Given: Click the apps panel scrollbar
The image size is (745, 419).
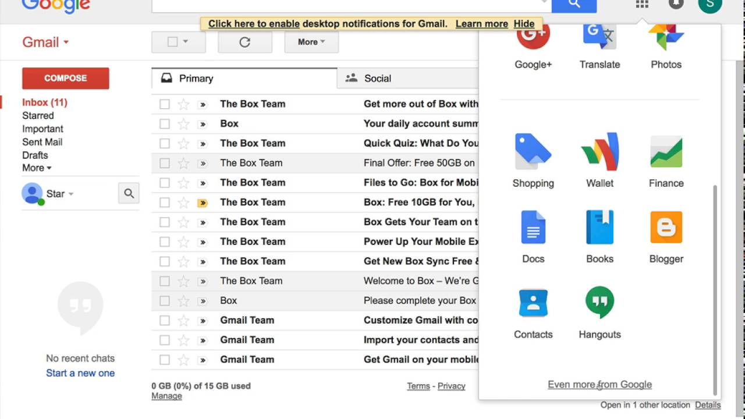Looking at the screenshot, I should pyautogui.click(x=715, y=290).
